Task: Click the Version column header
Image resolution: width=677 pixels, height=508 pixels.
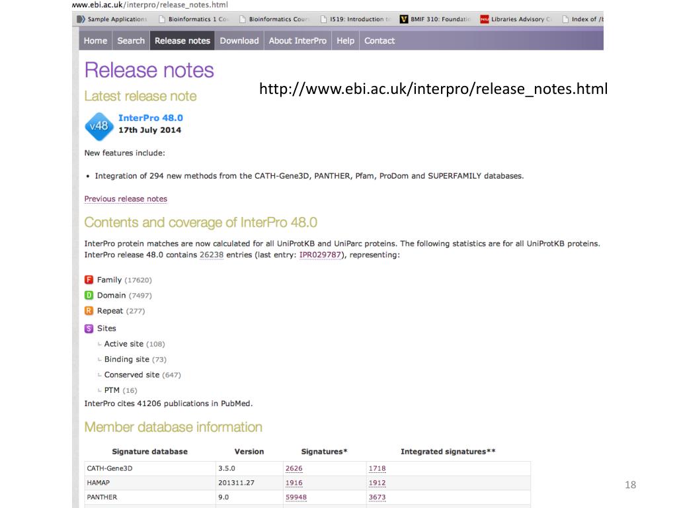Action: pos(249,451)
